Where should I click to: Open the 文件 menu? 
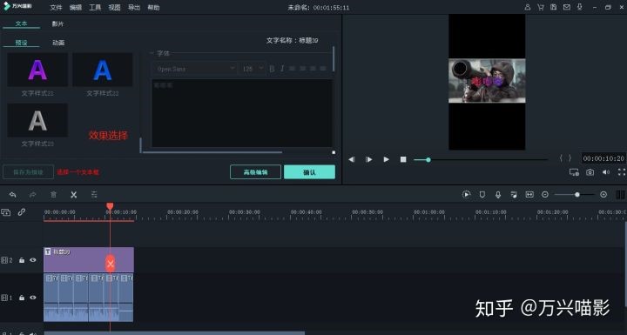(56, 8)
